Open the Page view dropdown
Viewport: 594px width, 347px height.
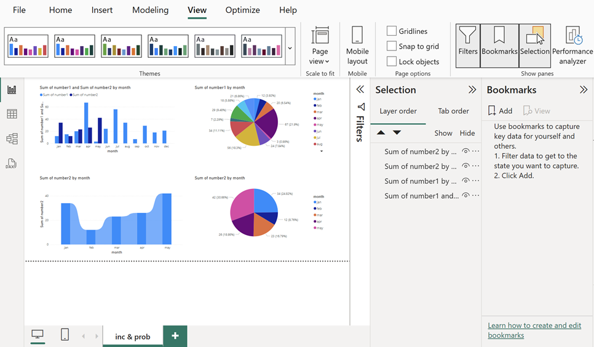(320, 46)
